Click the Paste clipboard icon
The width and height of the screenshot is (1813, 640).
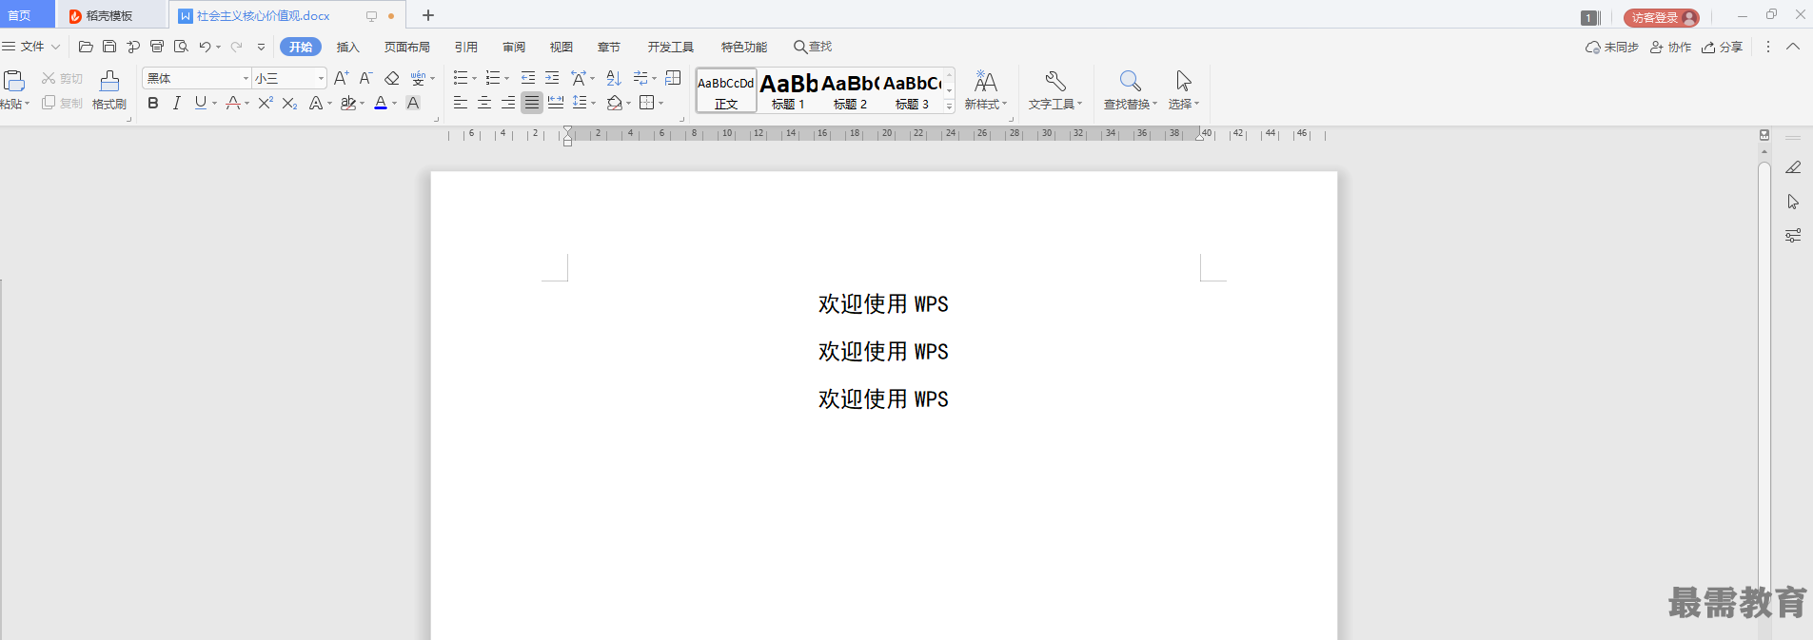click(13, 82)
